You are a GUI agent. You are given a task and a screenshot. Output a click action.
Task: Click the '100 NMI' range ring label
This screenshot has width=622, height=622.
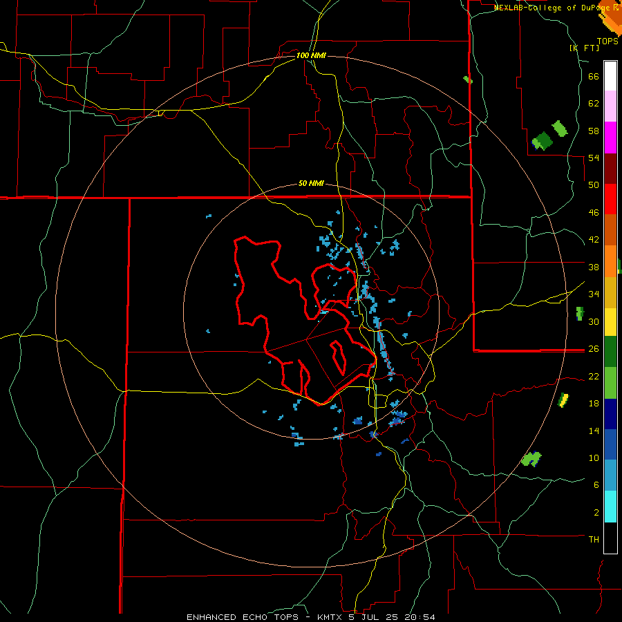point(311,55)
